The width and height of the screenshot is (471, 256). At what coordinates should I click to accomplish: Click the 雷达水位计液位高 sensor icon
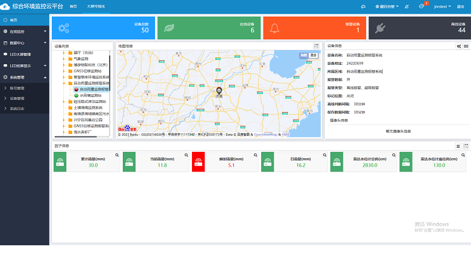tap(406, 162)
